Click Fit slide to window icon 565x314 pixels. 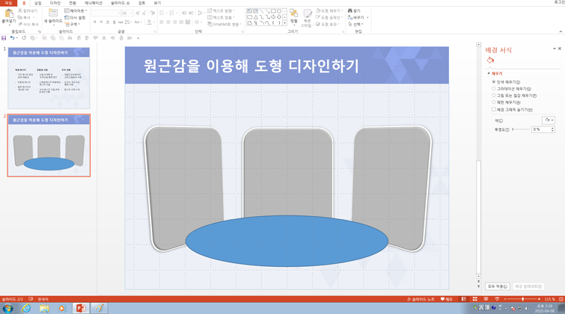pyautogui.click(x=561, y=299)
